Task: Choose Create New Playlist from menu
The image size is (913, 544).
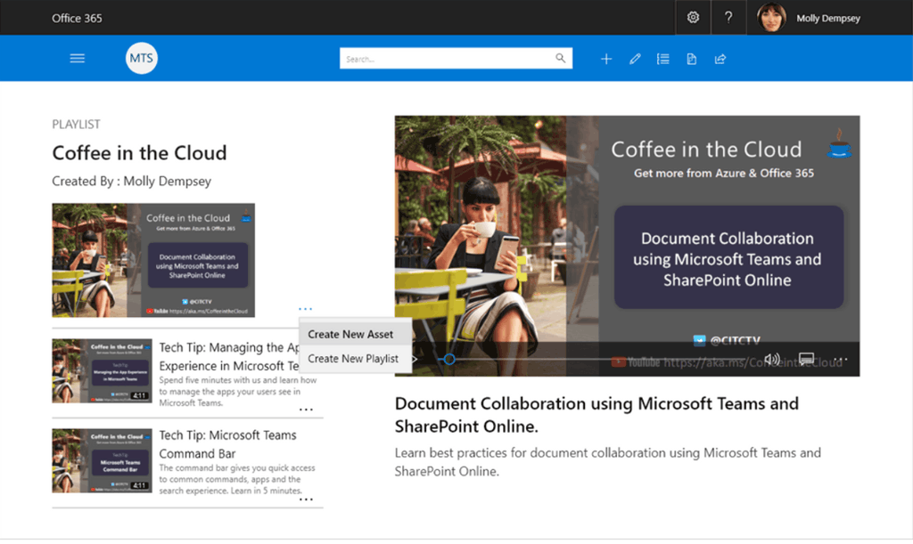Action: 353,359
